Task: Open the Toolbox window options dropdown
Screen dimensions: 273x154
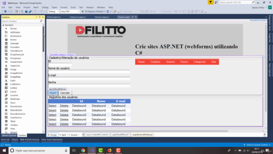Action: pos(37,17)
